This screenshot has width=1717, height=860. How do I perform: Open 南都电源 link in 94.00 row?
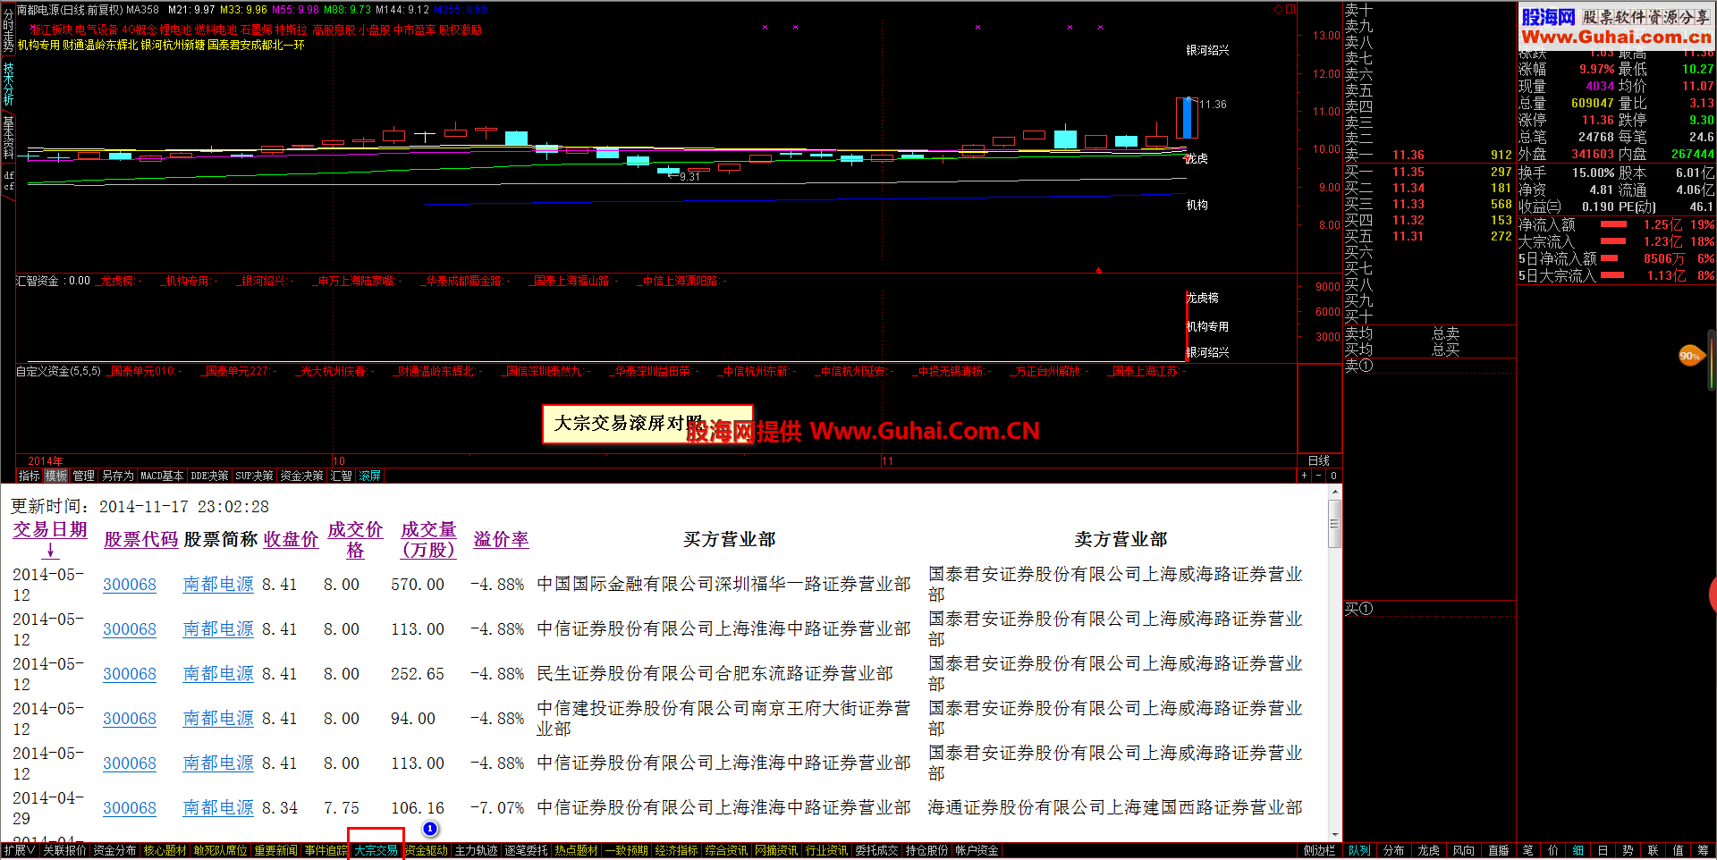tap(218, 718)
